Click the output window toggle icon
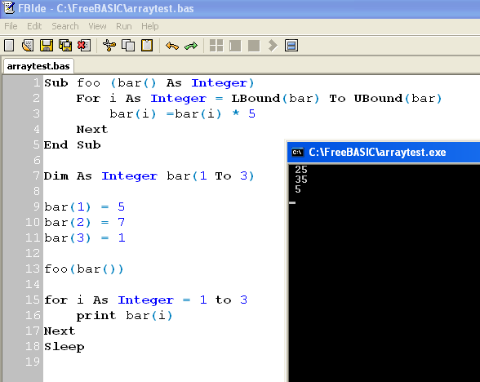Screen dimensions: 480x382 291,46
